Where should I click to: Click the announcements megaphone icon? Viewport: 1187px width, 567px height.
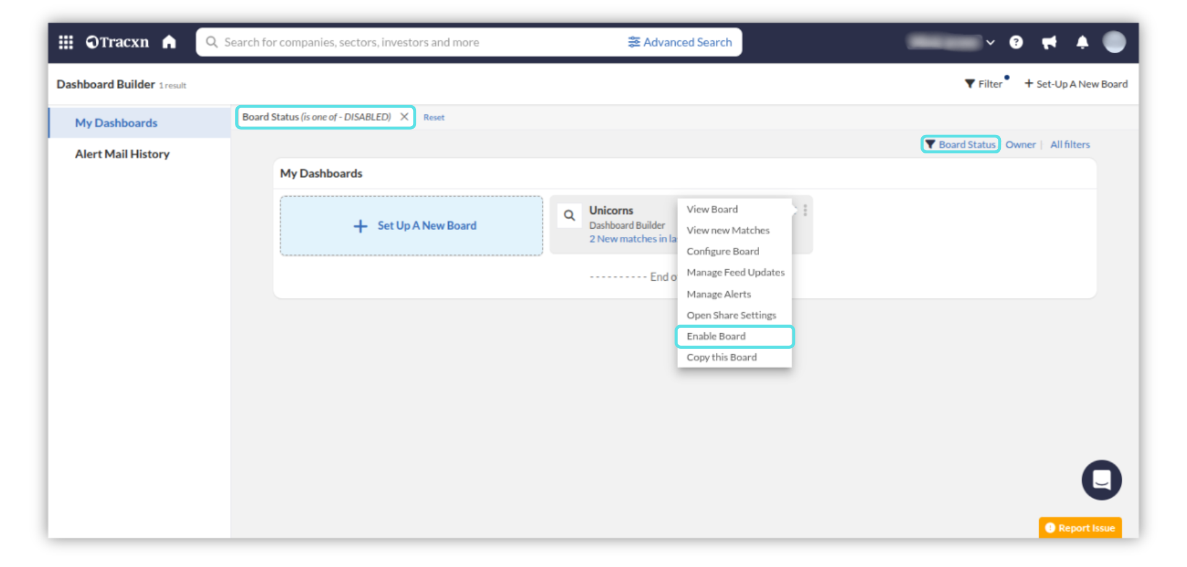1049,42
